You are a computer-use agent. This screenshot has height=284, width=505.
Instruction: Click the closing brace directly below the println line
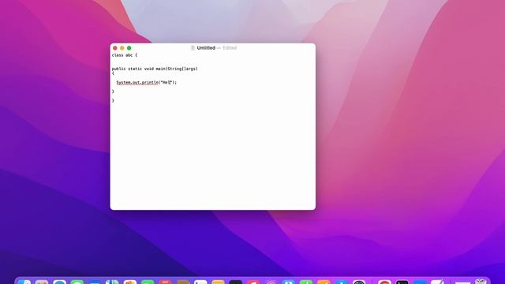[x=113, y=92]
